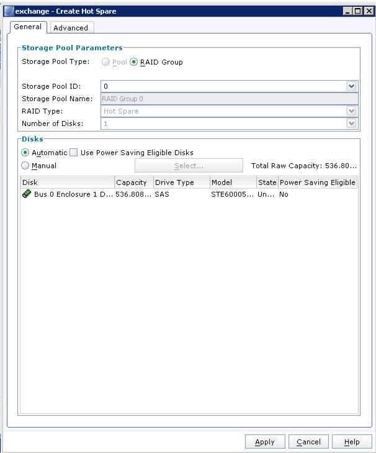Switch to the Advanced tab
Screen dimensions: 376x453
[71, 28]
